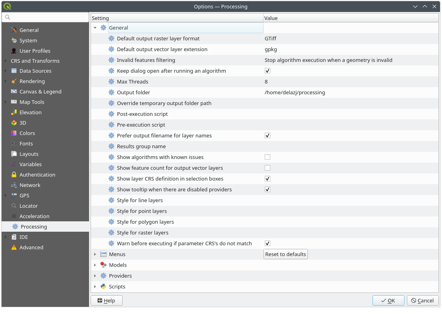
Task: Click the Scripts Python icon
Action: 103,286
